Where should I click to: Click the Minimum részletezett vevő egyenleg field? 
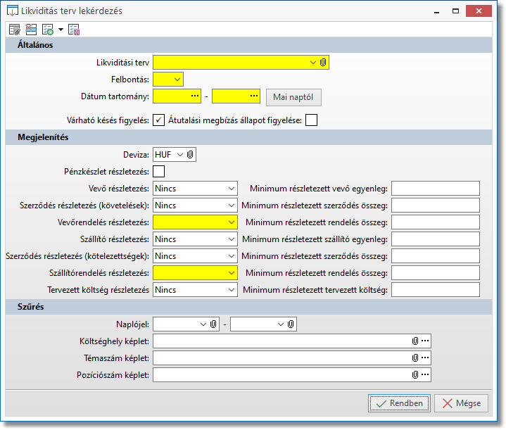435,188
